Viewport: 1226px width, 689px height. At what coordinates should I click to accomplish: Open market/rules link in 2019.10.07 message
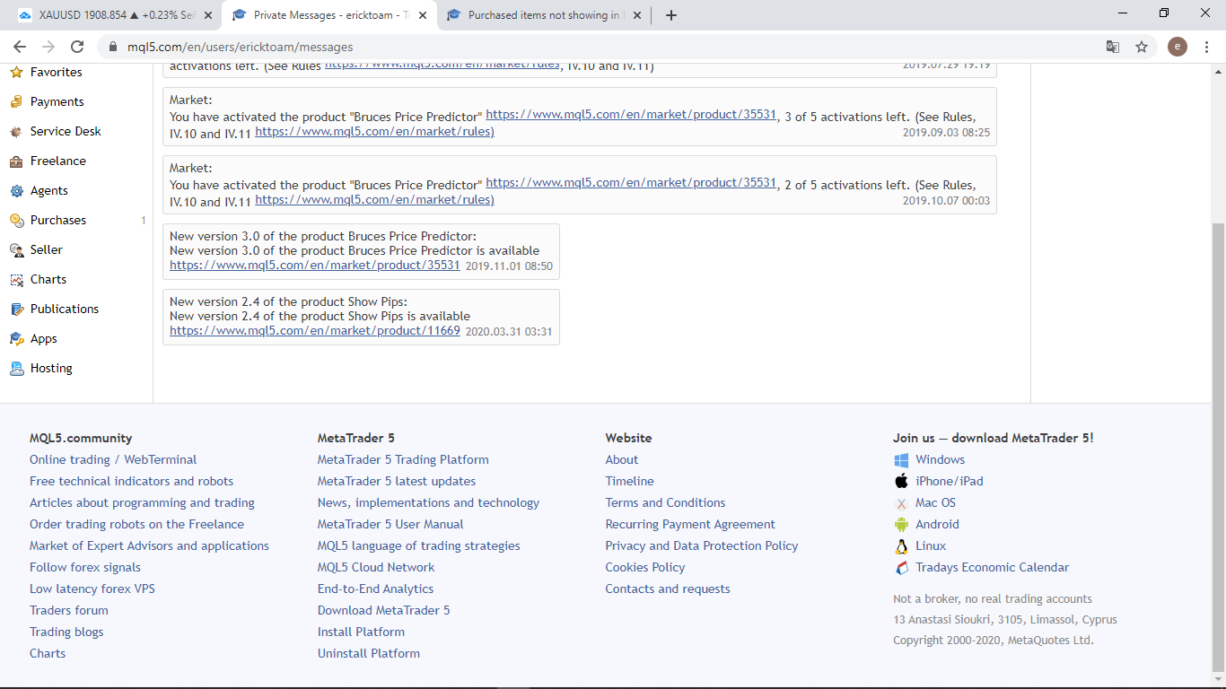(x=374, y=200)
